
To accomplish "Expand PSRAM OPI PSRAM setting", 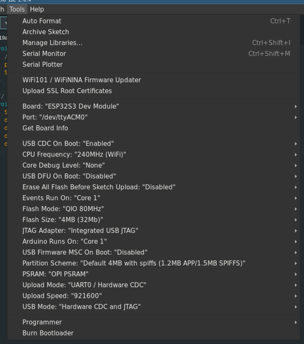I will point(55,274).
